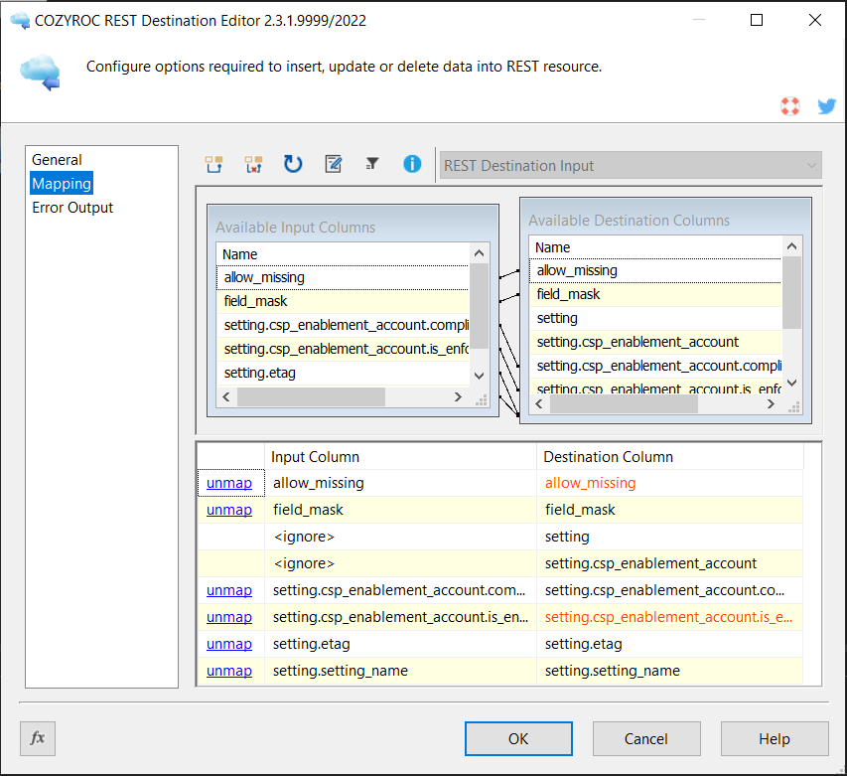Open support via the lifebuoy icon
847x776 pixels.
[x=790, y=106]
